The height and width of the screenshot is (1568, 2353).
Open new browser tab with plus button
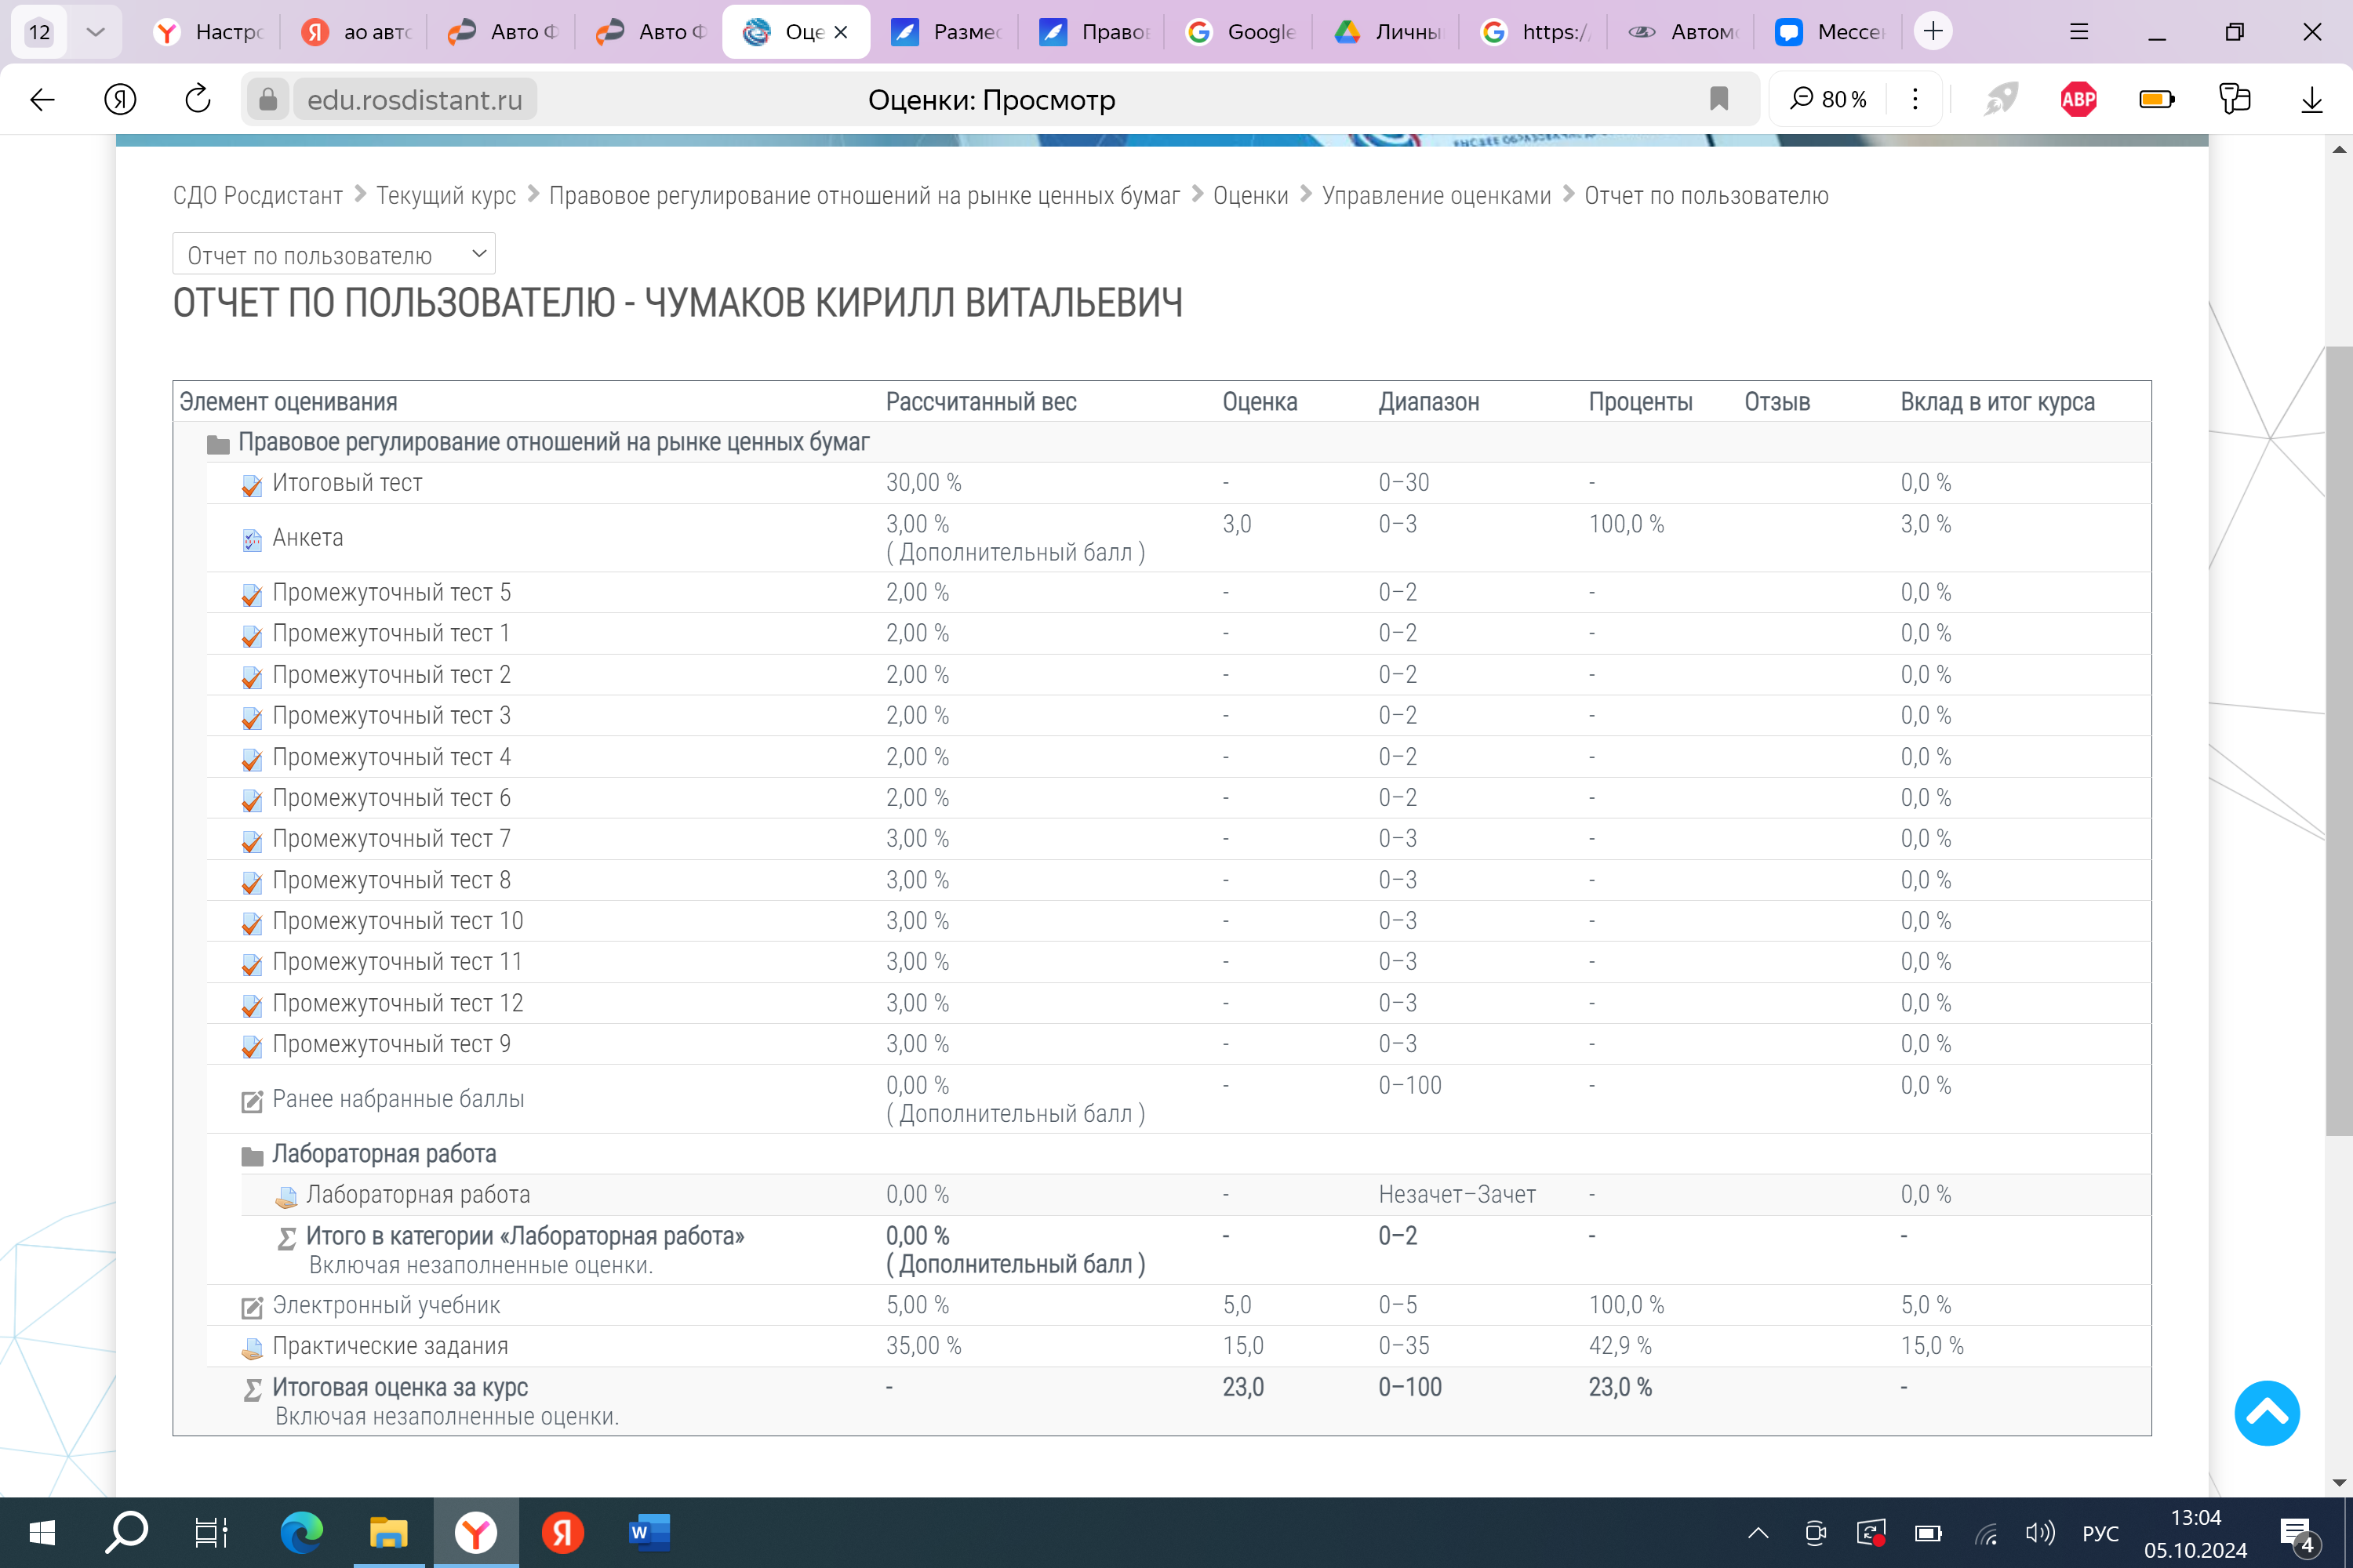tap(1933, 32)
